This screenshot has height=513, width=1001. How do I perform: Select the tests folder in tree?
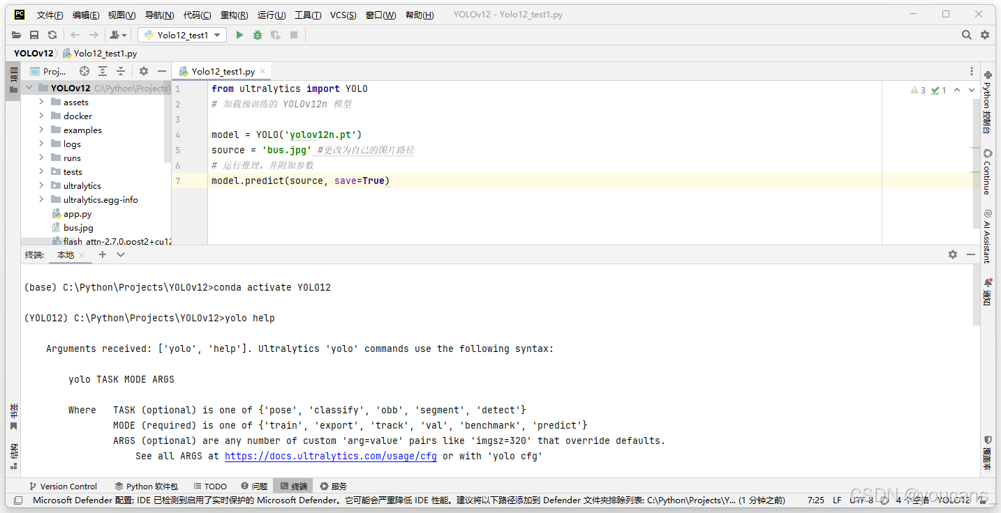tap(73, 172)
